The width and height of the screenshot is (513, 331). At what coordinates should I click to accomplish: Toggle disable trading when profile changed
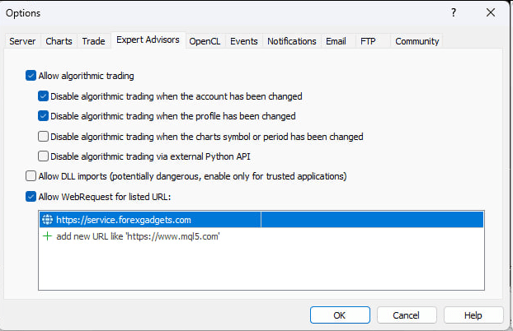43,116
